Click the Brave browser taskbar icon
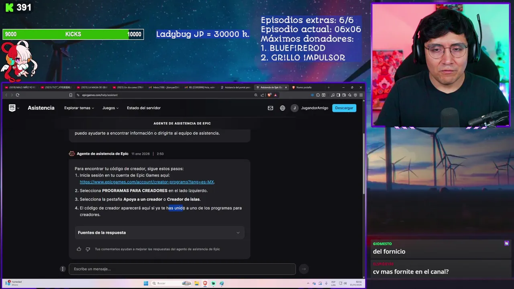Screen dimensions: 514x289 pos(205,283)
